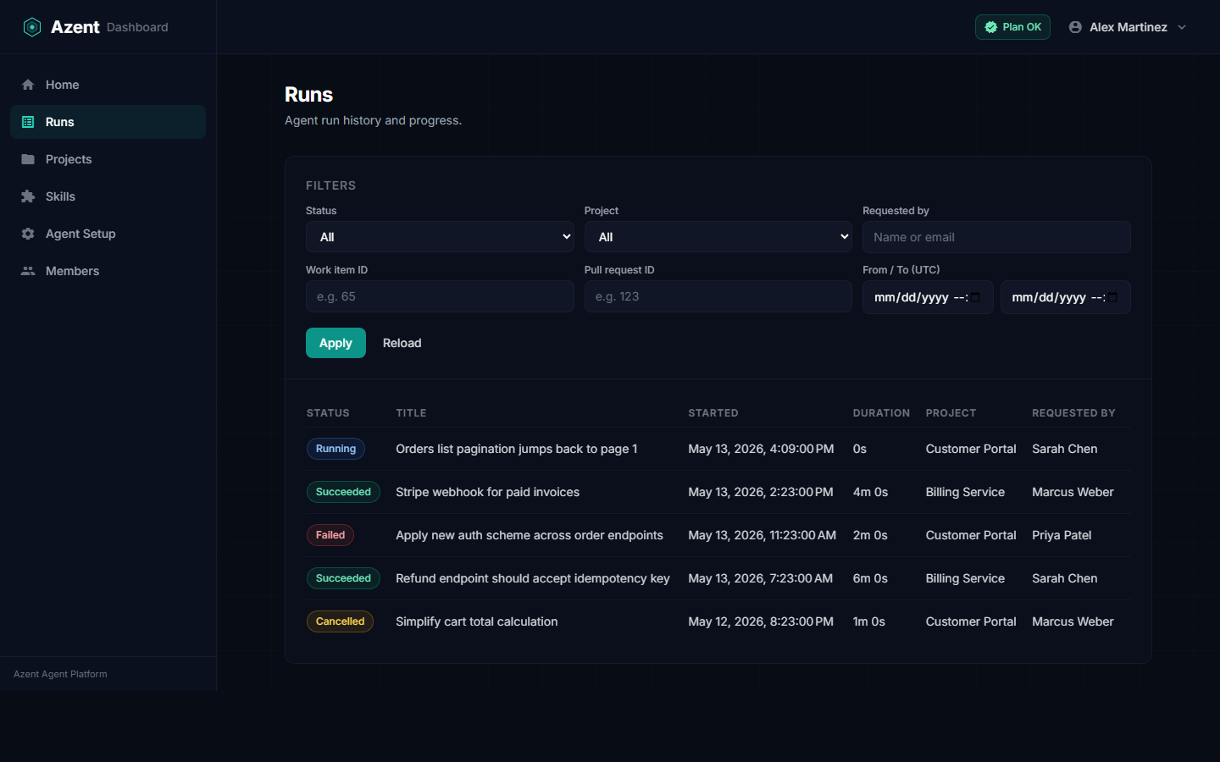Click Sarah Chen in the Running row
This screenshot has width=1220, height=762.
(x=1064, y=449)
